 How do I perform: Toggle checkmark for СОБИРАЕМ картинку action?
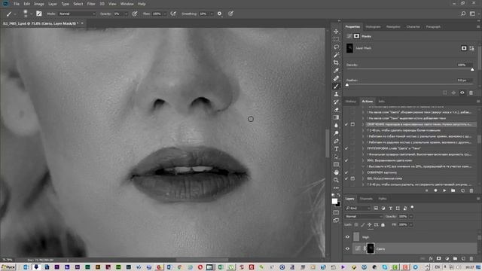(346, 172)
